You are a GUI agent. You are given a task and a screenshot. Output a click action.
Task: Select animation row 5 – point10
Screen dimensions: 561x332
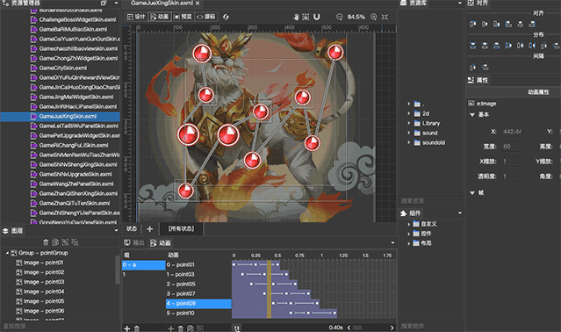[198, 313]
